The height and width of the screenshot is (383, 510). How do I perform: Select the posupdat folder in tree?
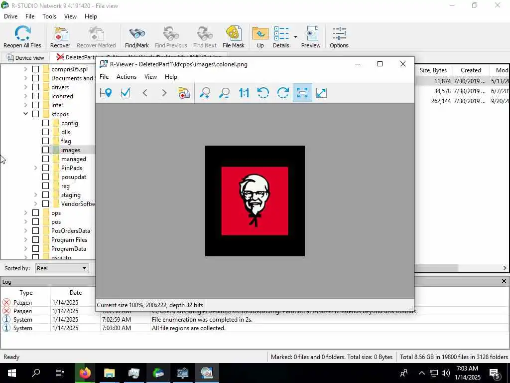click(x=74, y=177)
